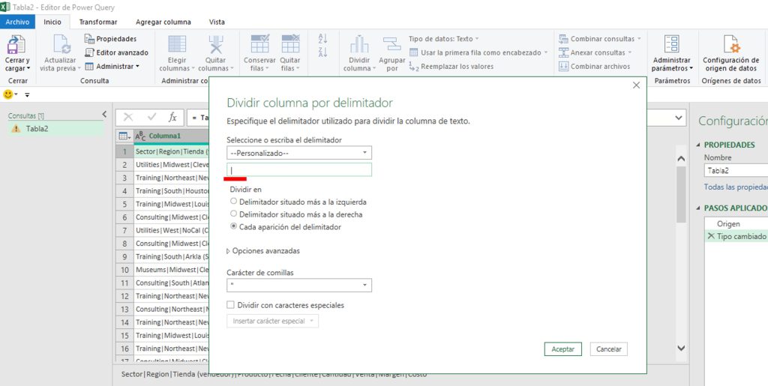Switch to the Transformar tab
The height and width of the screenshot is (386, 768).
pos(98,22)
